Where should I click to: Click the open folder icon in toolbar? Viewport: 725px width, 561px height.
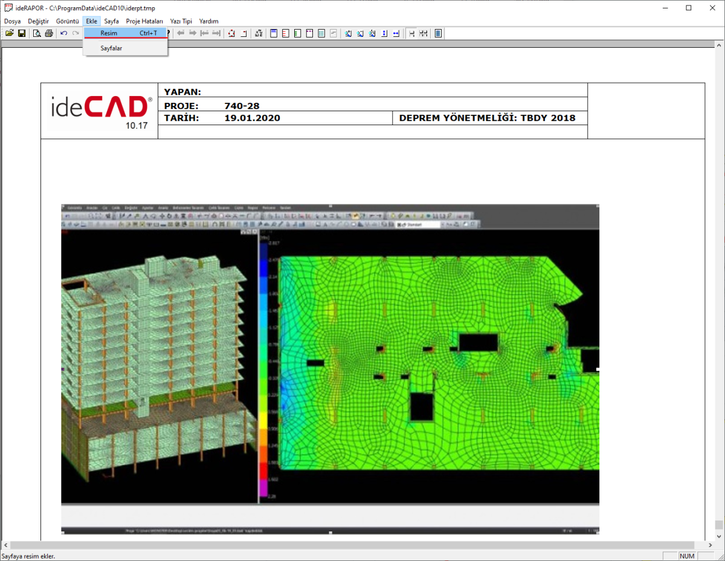click(x=9, y=33)
